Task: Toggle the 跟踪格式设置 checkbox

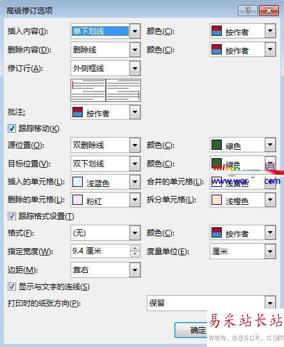Action: coord(12,216)
